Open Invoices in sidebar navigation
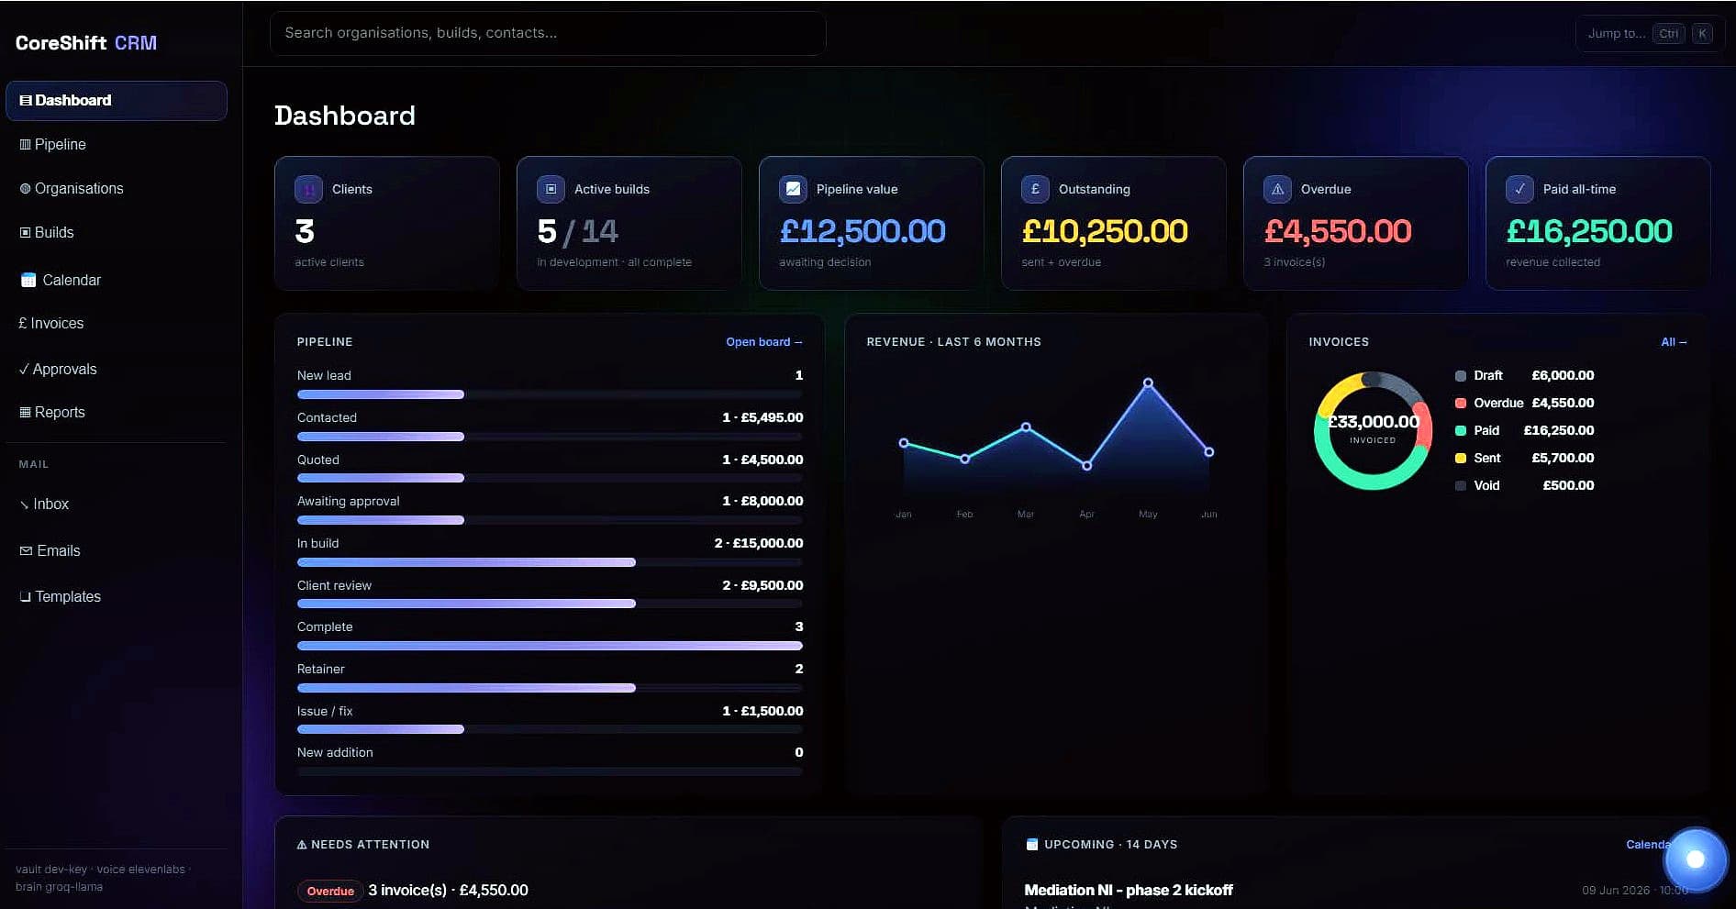 click(117, 324)
